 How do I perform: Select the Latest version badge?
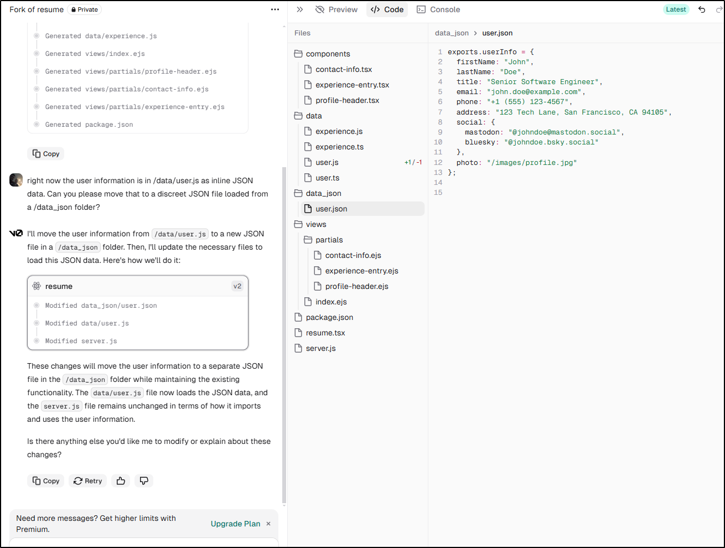pyautogui.click(x=676, y=9)
